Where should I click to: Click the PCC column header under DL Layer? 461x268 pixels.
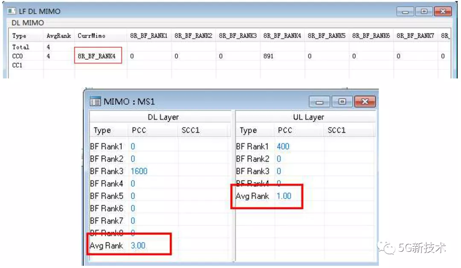pyautogui.click(x=139, y=130)
